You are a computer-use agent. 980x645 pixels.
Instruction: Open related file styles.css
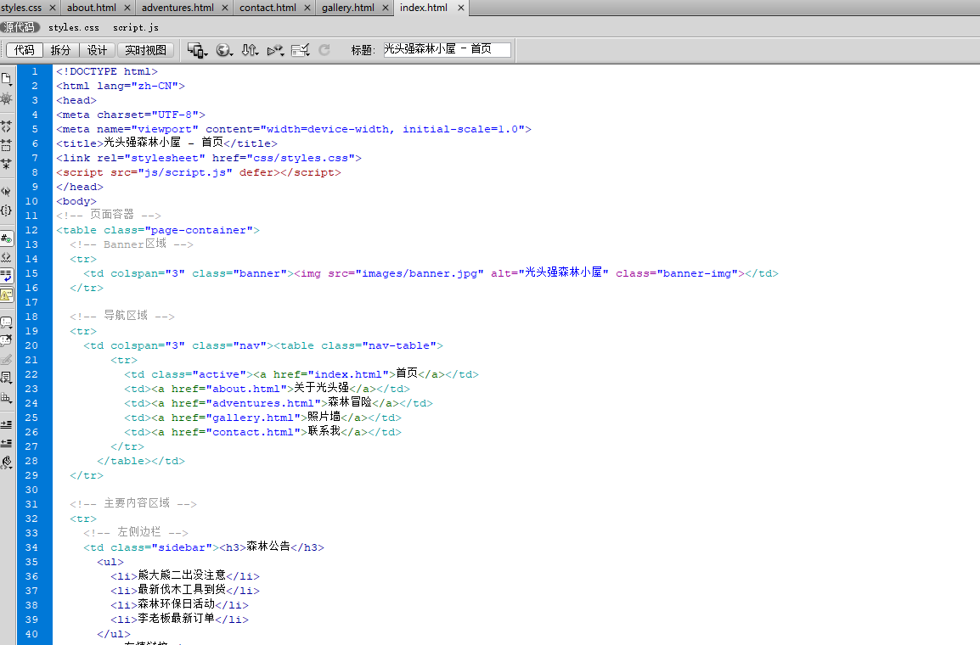pyautogui.click(x=74, y=27)
